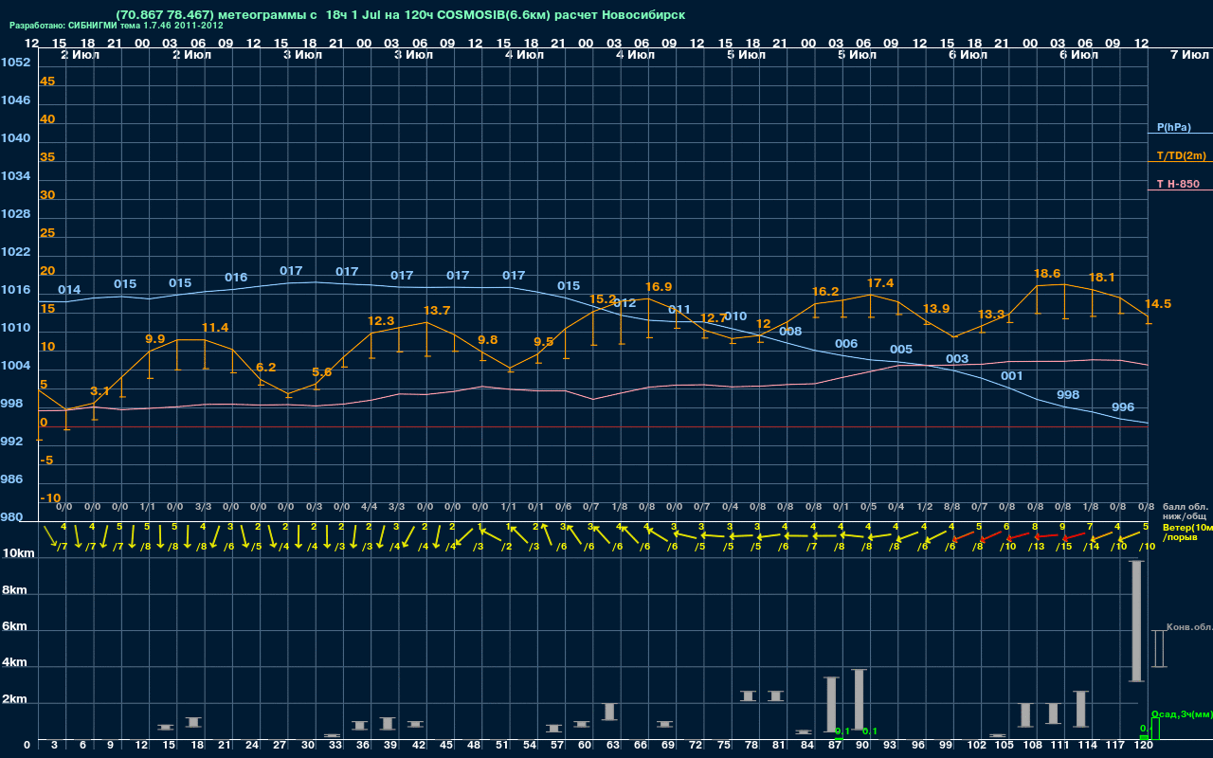The width and height of the screenshot is (1213, 758).
Task: Click the 6.2 temperature value
Action: click(266, 368)
